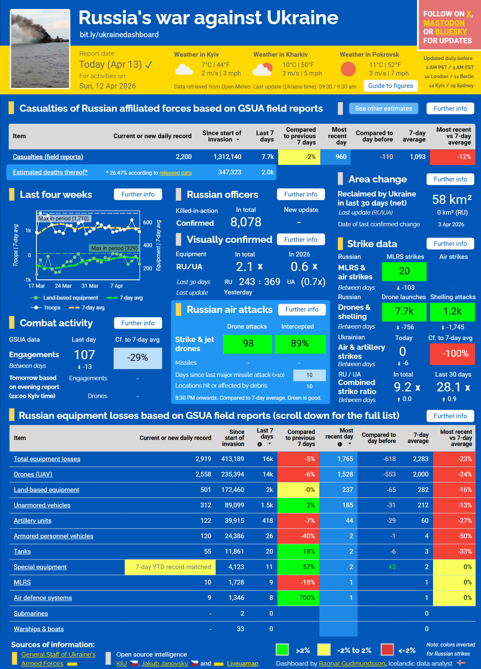Click the Kharkiv partly cloudy weather icon
This screenshot has height=669, width=481.
pyautogui.click(x=262, y=69)
